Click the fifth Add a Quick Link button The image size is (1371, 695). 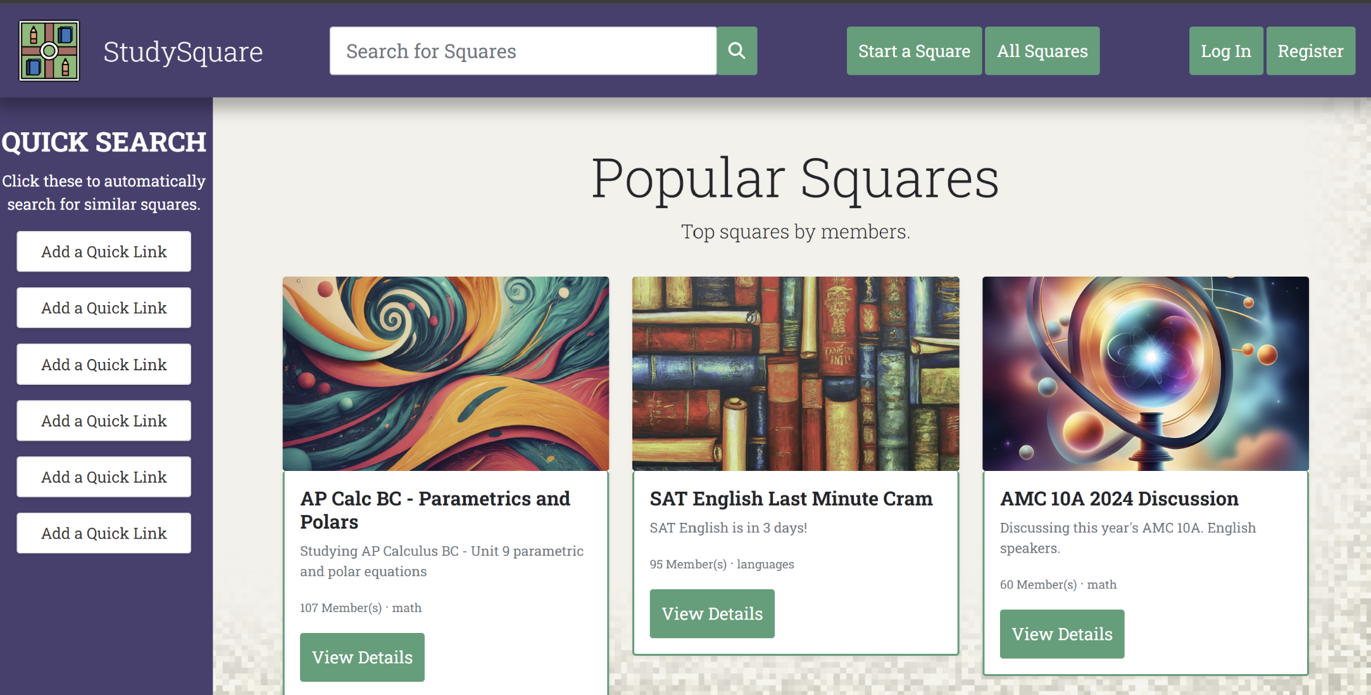104,477
